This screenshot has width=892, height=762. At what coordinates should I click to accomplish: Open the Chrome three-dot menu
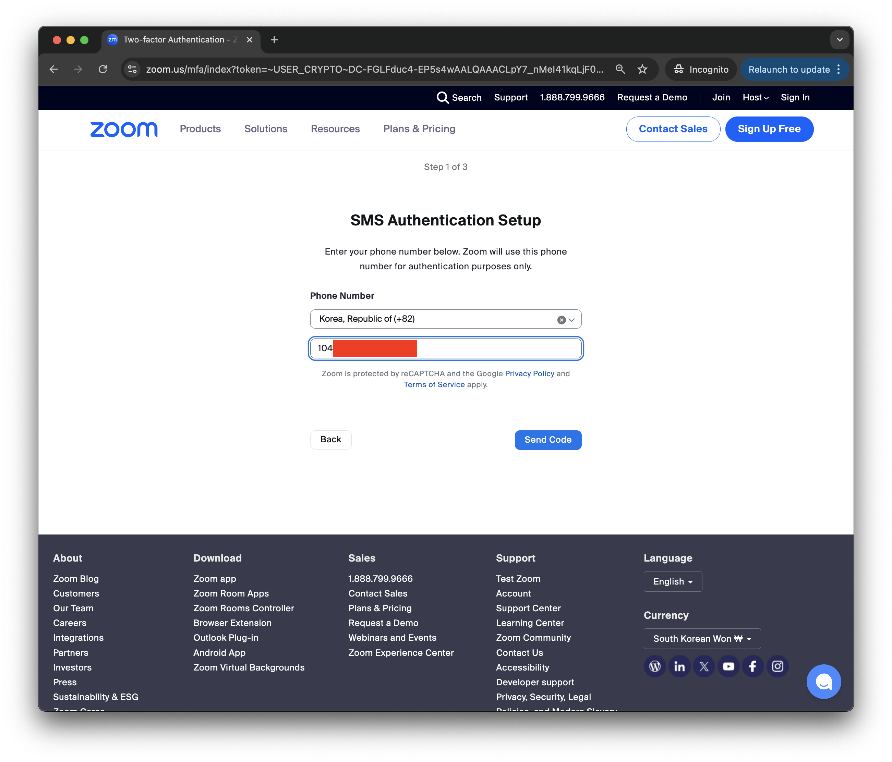coord(839,69)
